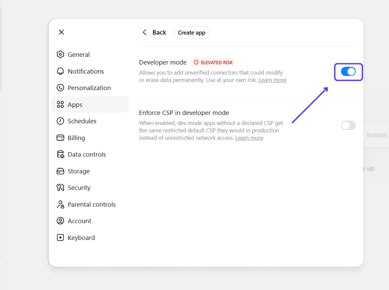The image size is (389, 290).
Task: Click the Storage drive icon
Action: point(60,171)
